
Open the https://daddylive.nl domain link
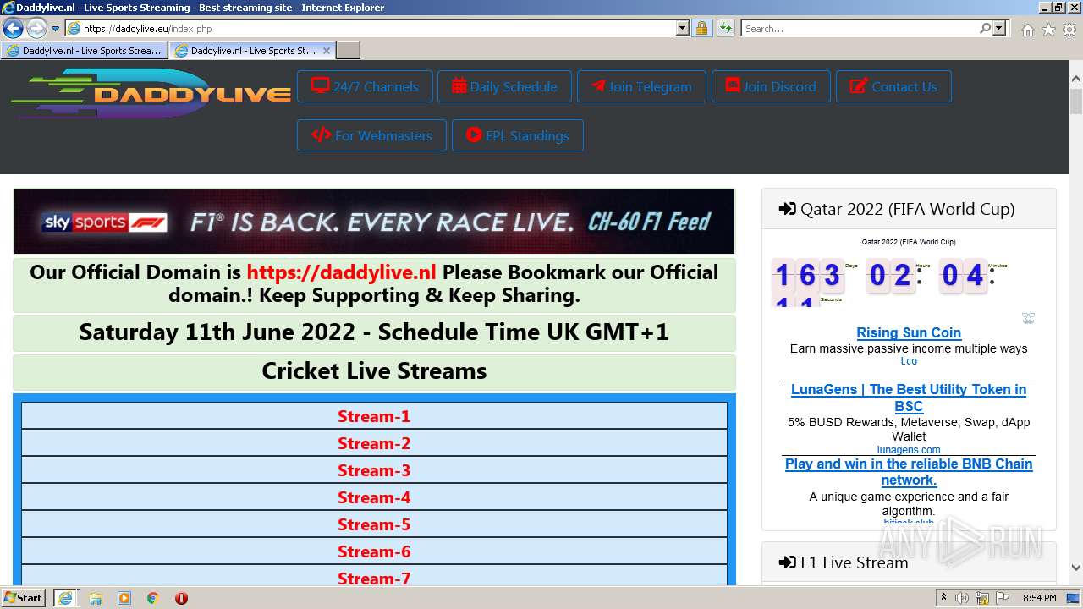(x=341, y=272)
